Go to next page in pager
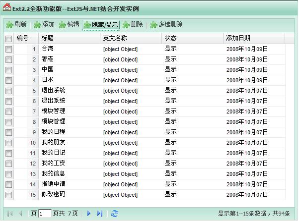The height and width of the screenshot is (221, 299). coord(89,214)
